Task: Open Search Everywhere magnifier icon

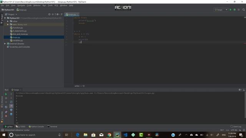Action: [x=243, y=10]
